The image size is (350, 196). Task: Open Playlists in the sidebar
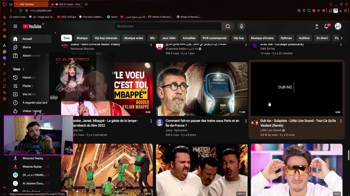[31, 86]
